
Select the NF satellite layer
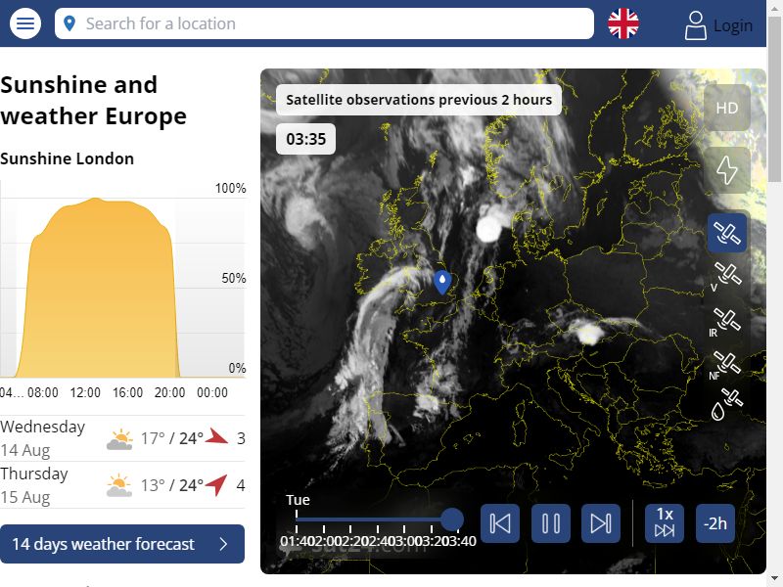click(x=727, y=363)
